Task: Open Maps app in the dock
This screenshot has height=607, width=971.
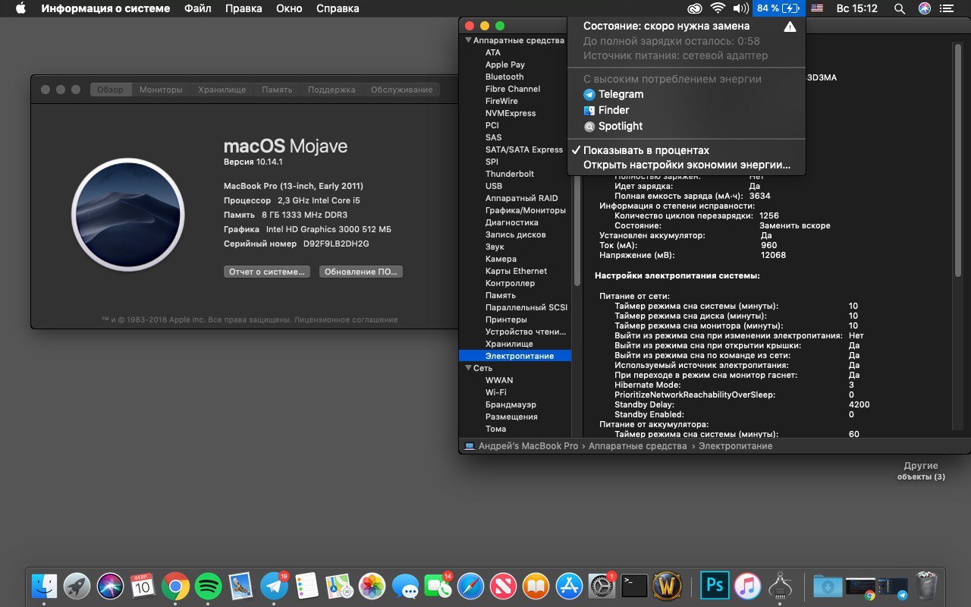Action: point(339,585)
